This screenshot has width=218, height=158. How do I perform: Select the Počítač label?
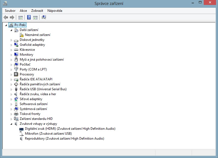click(25, 64)
